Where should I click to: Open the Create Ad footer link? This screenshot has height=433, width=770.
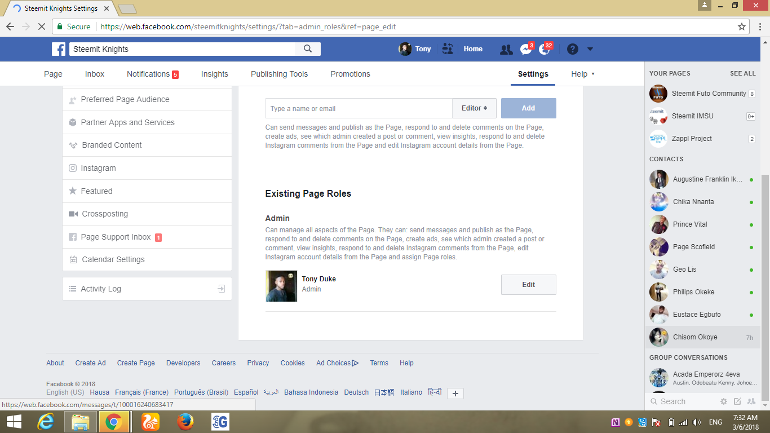click(90, 363)
